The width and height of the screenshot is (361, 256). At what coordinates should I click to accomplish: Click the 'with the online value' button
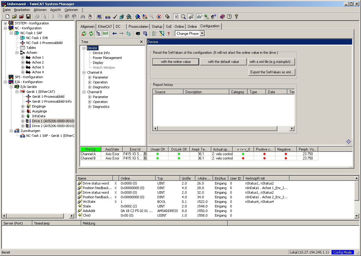point(176,62)
